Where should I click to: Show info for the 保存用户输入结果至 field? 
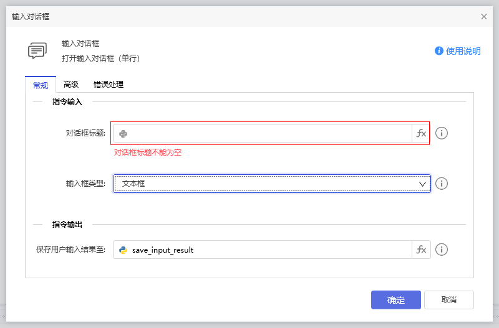[x=442, y=250]
